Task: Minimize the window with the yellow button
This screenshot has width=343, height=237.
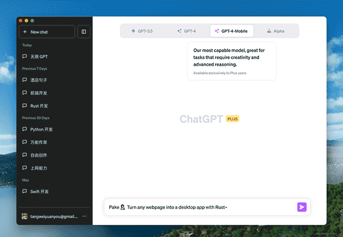Action: 26,21
